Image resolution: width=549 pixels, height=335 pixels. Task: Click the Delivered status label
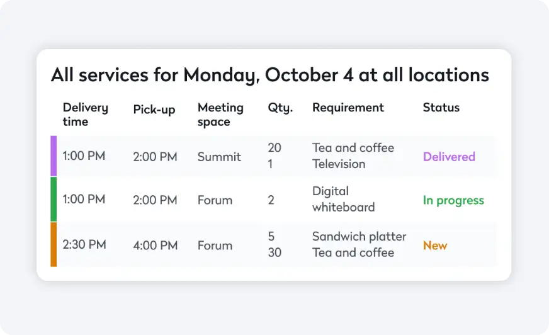pos(448,157)
